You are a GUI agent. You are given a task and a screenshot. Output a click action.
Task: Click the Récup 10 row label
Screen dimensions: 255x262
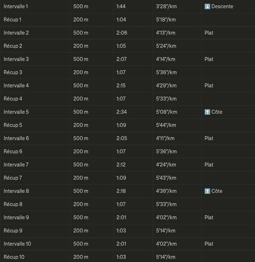pos(14,257)
